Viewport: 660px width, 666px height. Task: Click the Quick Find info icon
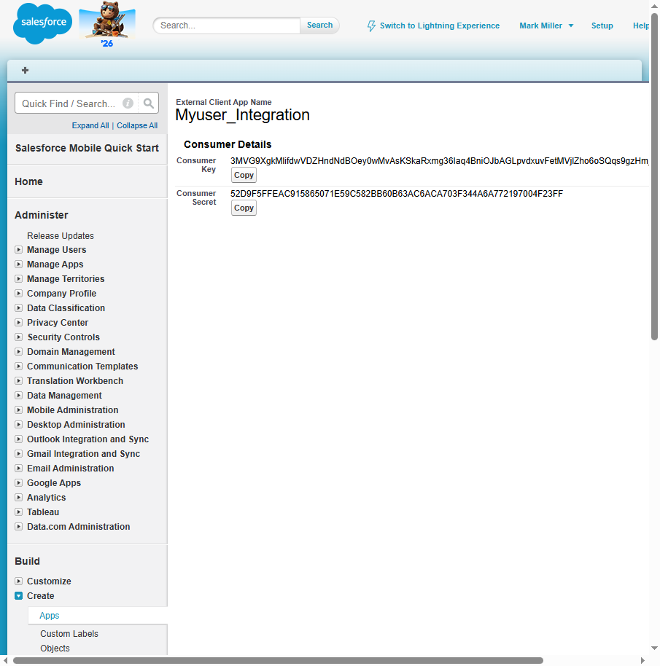(x=128, y=103)
